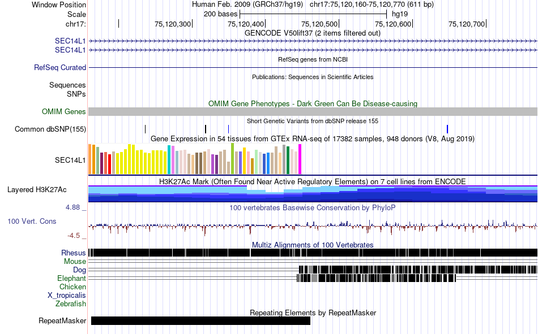Image resolution: width=538 pixels, height=334 pixels.
Task: Click the Scale label
Action: 76,14
